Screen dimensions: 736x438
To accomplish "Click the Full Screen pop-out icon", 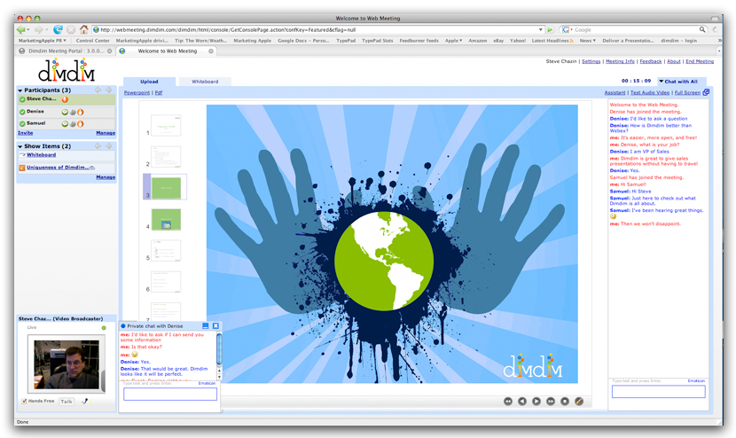I will click(706, 92).
